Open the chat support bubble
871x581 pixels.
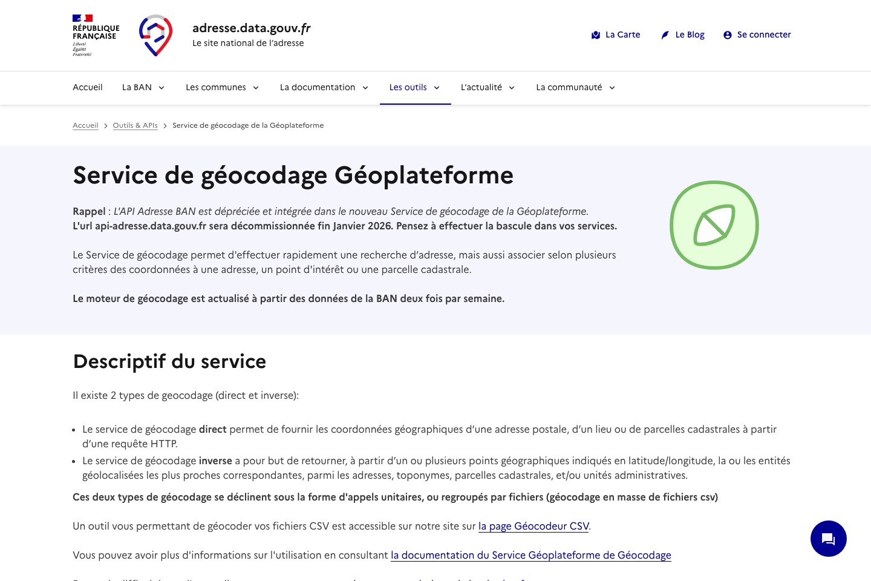(x=828, y=538)
